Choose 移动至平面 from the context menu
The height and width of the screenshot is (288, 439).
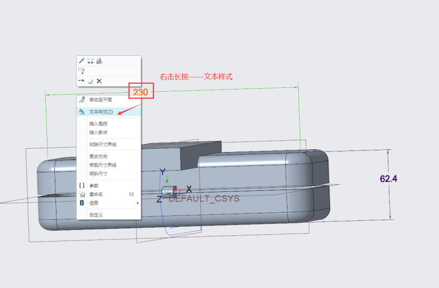pyautogui.click(x=100, y=100)
